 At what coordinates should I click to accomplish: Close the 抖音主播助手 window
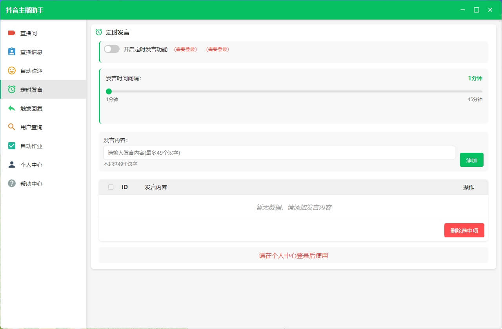[x=490, y=10]
